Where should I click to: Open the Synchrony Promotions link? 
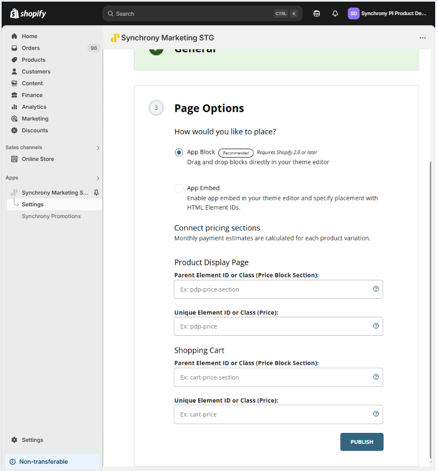point(51,216)
